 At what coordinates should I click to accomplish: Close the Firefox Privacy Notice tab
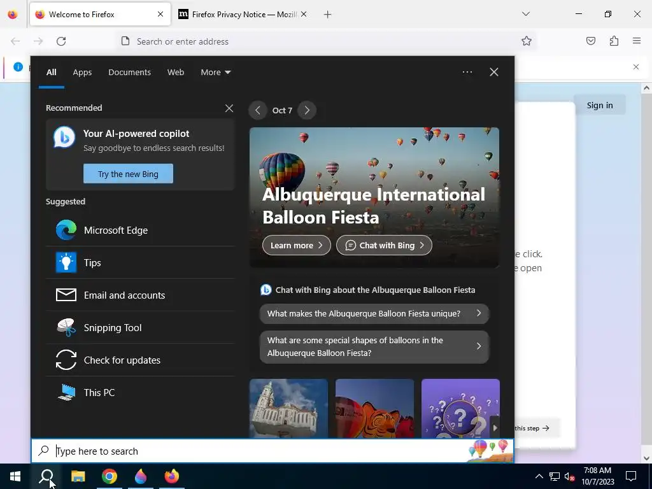pos(304,15)
